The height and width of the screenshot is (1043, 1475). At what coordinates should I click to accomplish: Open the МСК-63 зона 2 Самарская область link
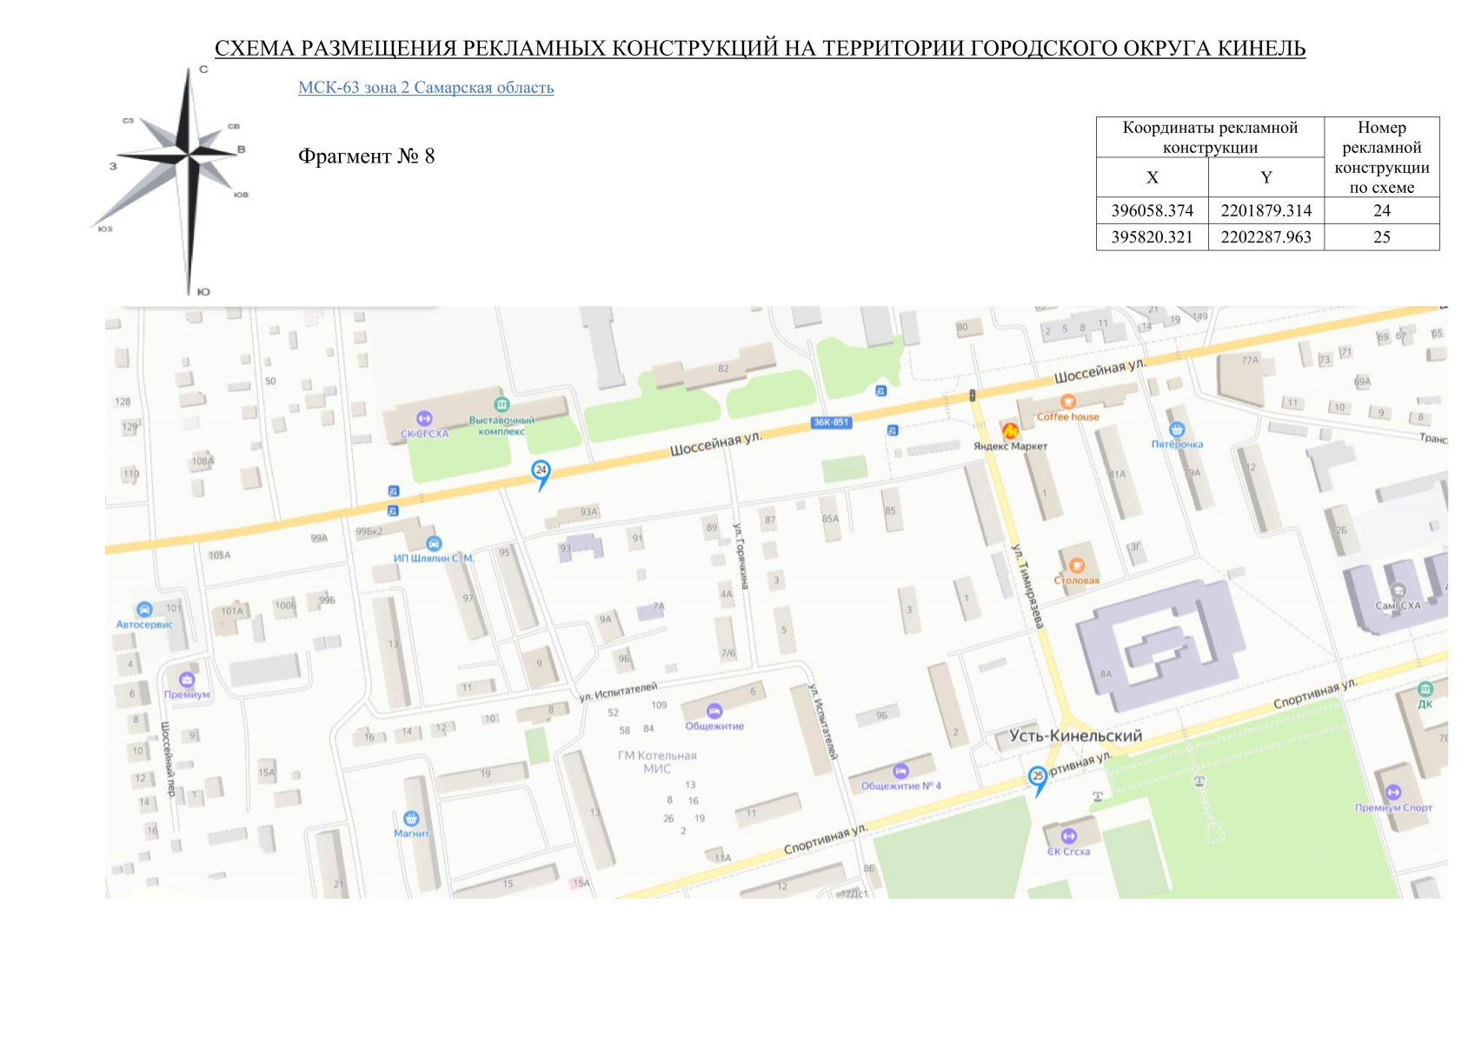[x=425, y=88]
